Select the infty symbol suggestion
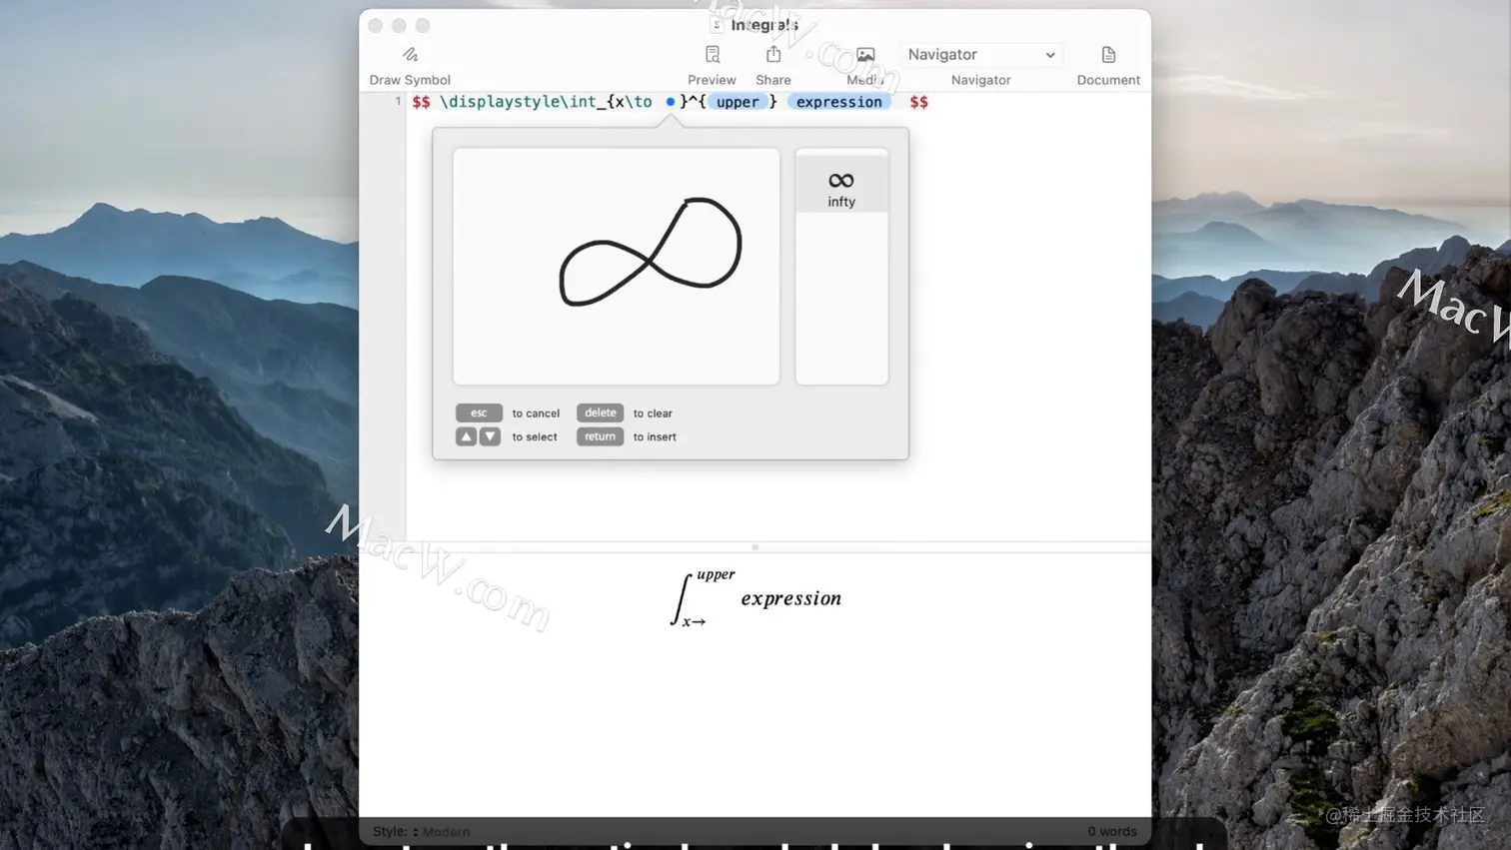The width and height of the screenshot is (1511, 850). click(841, 188)
